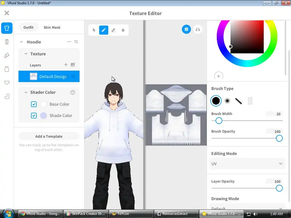Switch to VRoid Studio Chrome taskbar window
Viewport: 291px width, 218px height.
point(40,214)
